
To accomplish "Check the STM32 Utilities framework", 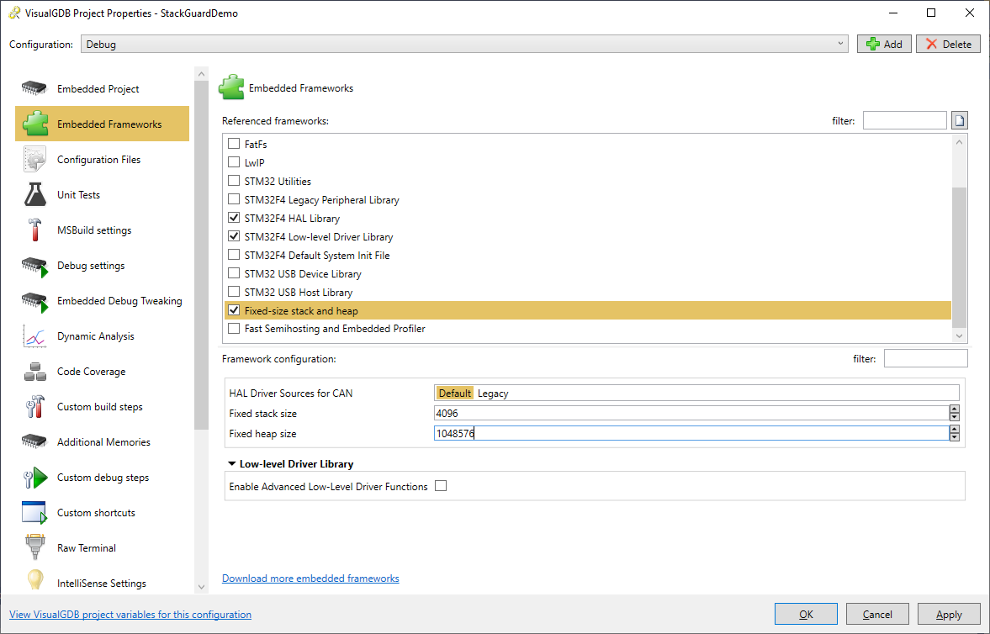I will coord(234,181).
